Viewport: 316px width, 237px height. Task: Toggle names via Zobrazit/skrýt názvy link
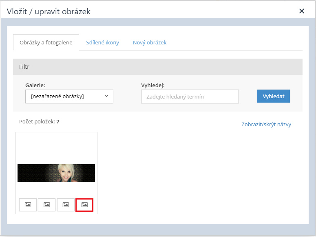[x=266, y=124]
